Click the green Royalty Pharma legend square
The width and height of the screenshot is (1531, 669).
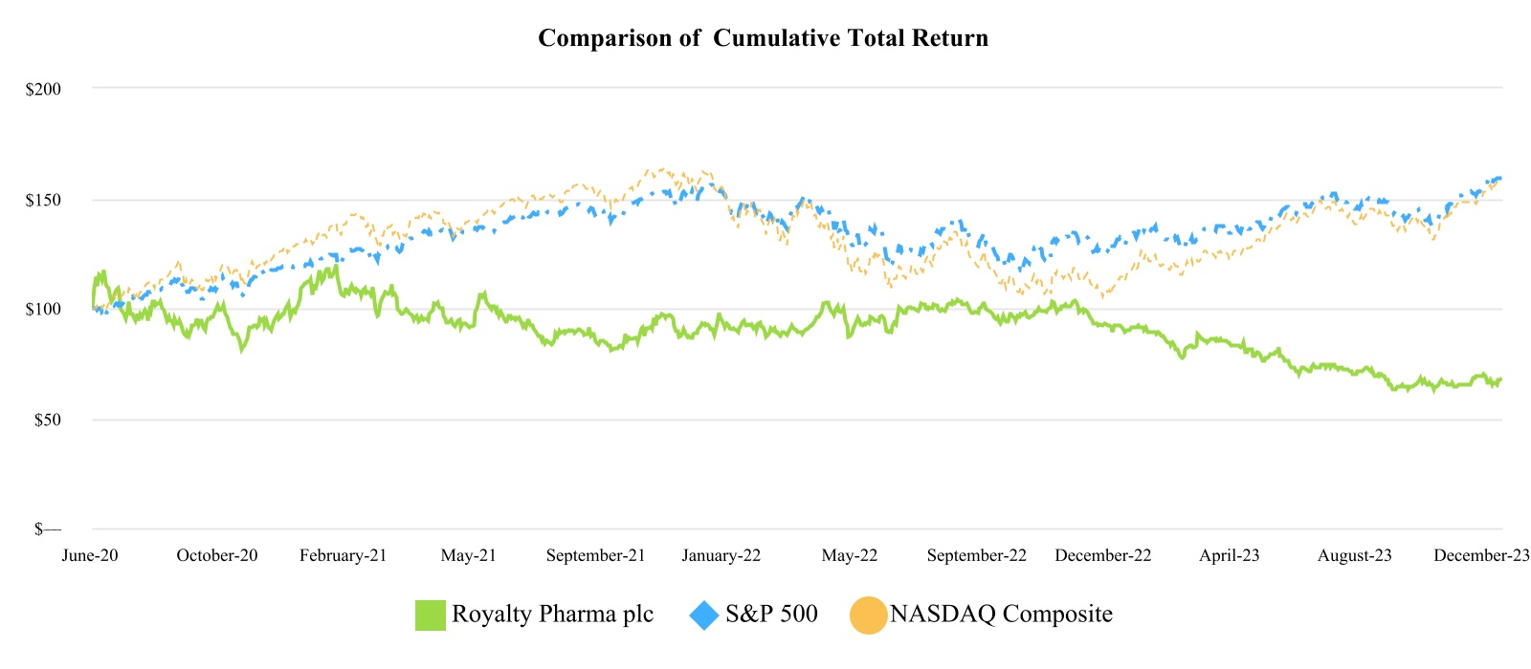[x=431, y=615]
